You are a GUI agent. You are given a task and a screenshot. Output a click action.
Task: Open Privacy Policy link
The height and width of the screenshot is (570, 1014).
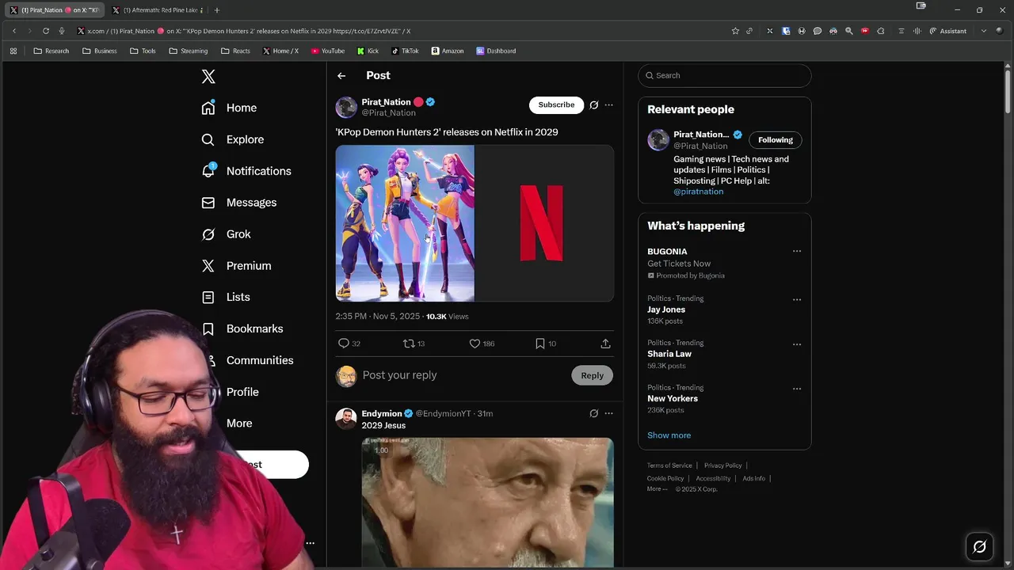(722, 465)
